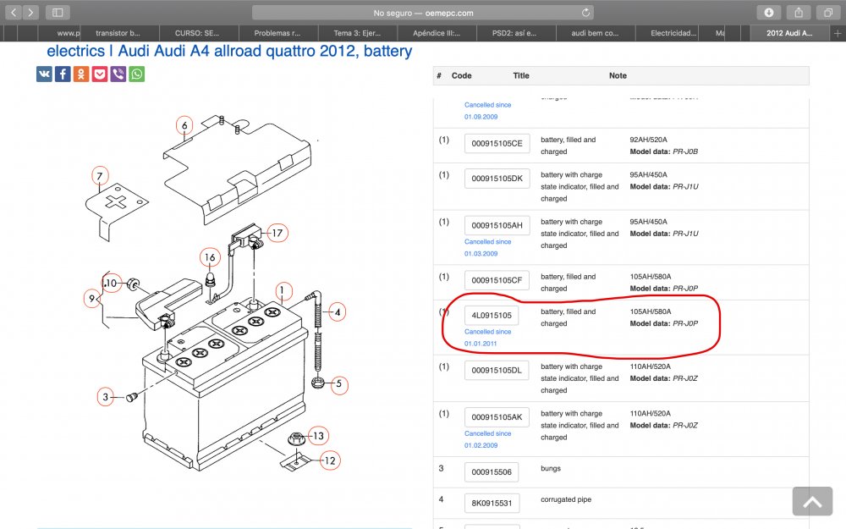Screen dimensions: 846x529
Task: Click the "corrugated pipe" title text
Action: click(x=566, y=499)
